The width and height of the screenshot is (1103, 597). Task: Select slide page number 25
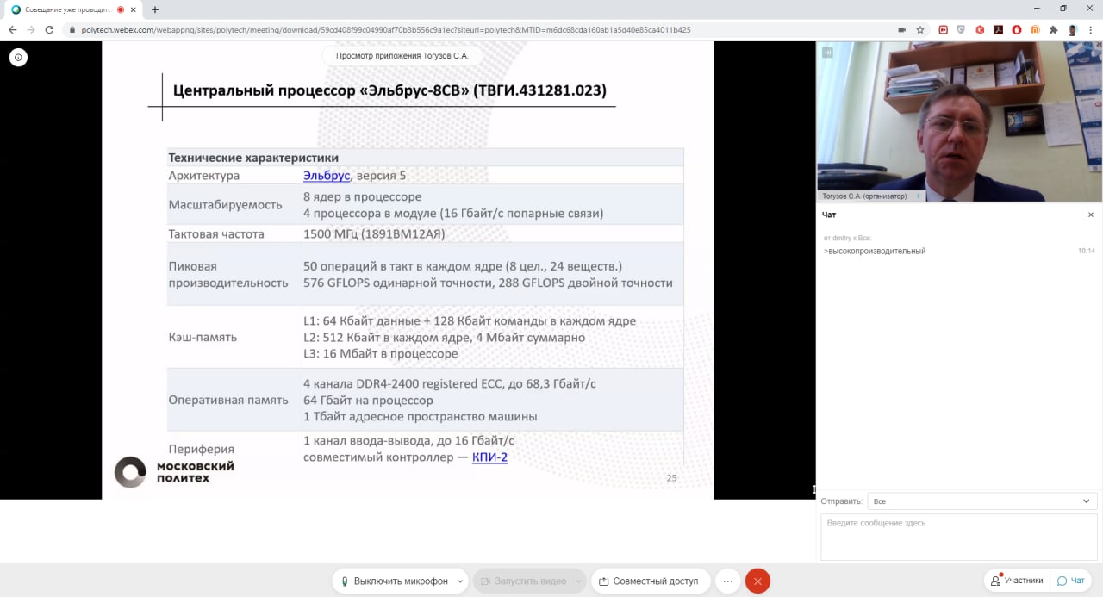click(672, 478)
